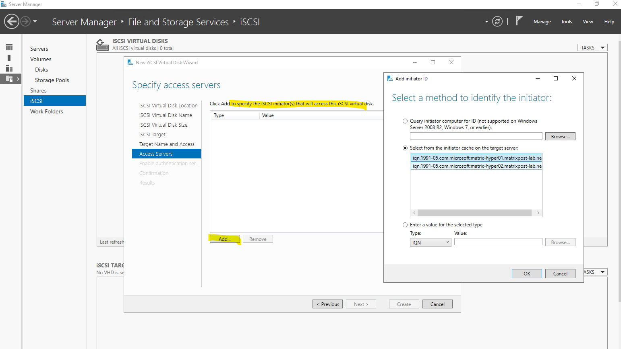Choose Select from the initiator cache option
The image size is (621, 349).
[405, 148]
